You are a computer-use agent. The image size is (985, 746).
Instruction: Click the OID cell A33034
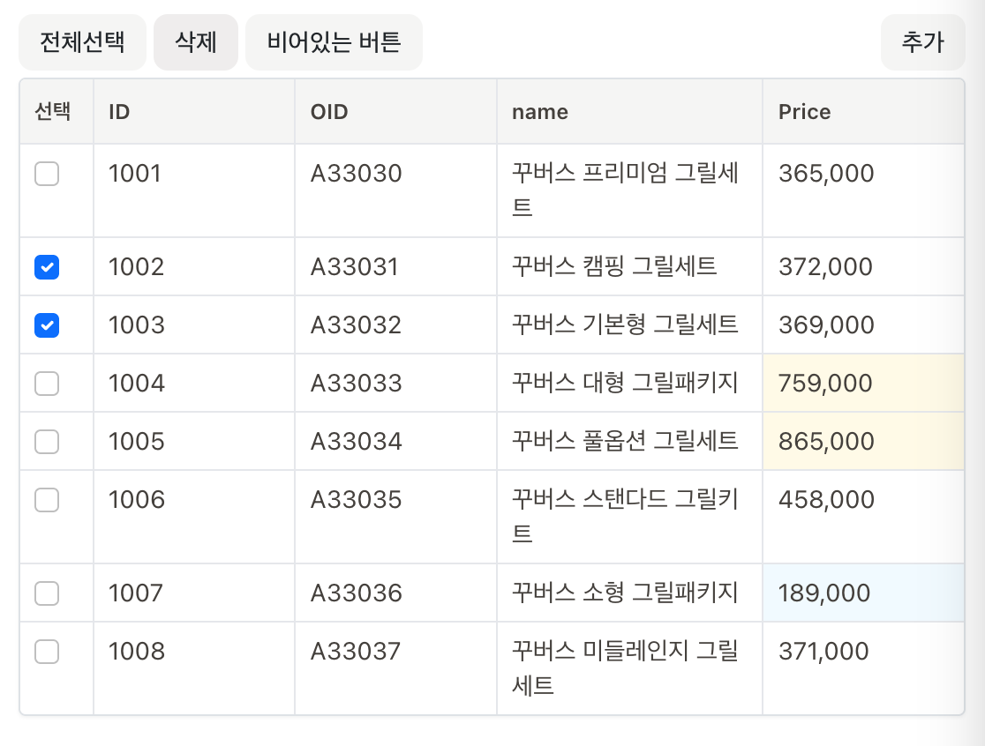pos(356,442)
